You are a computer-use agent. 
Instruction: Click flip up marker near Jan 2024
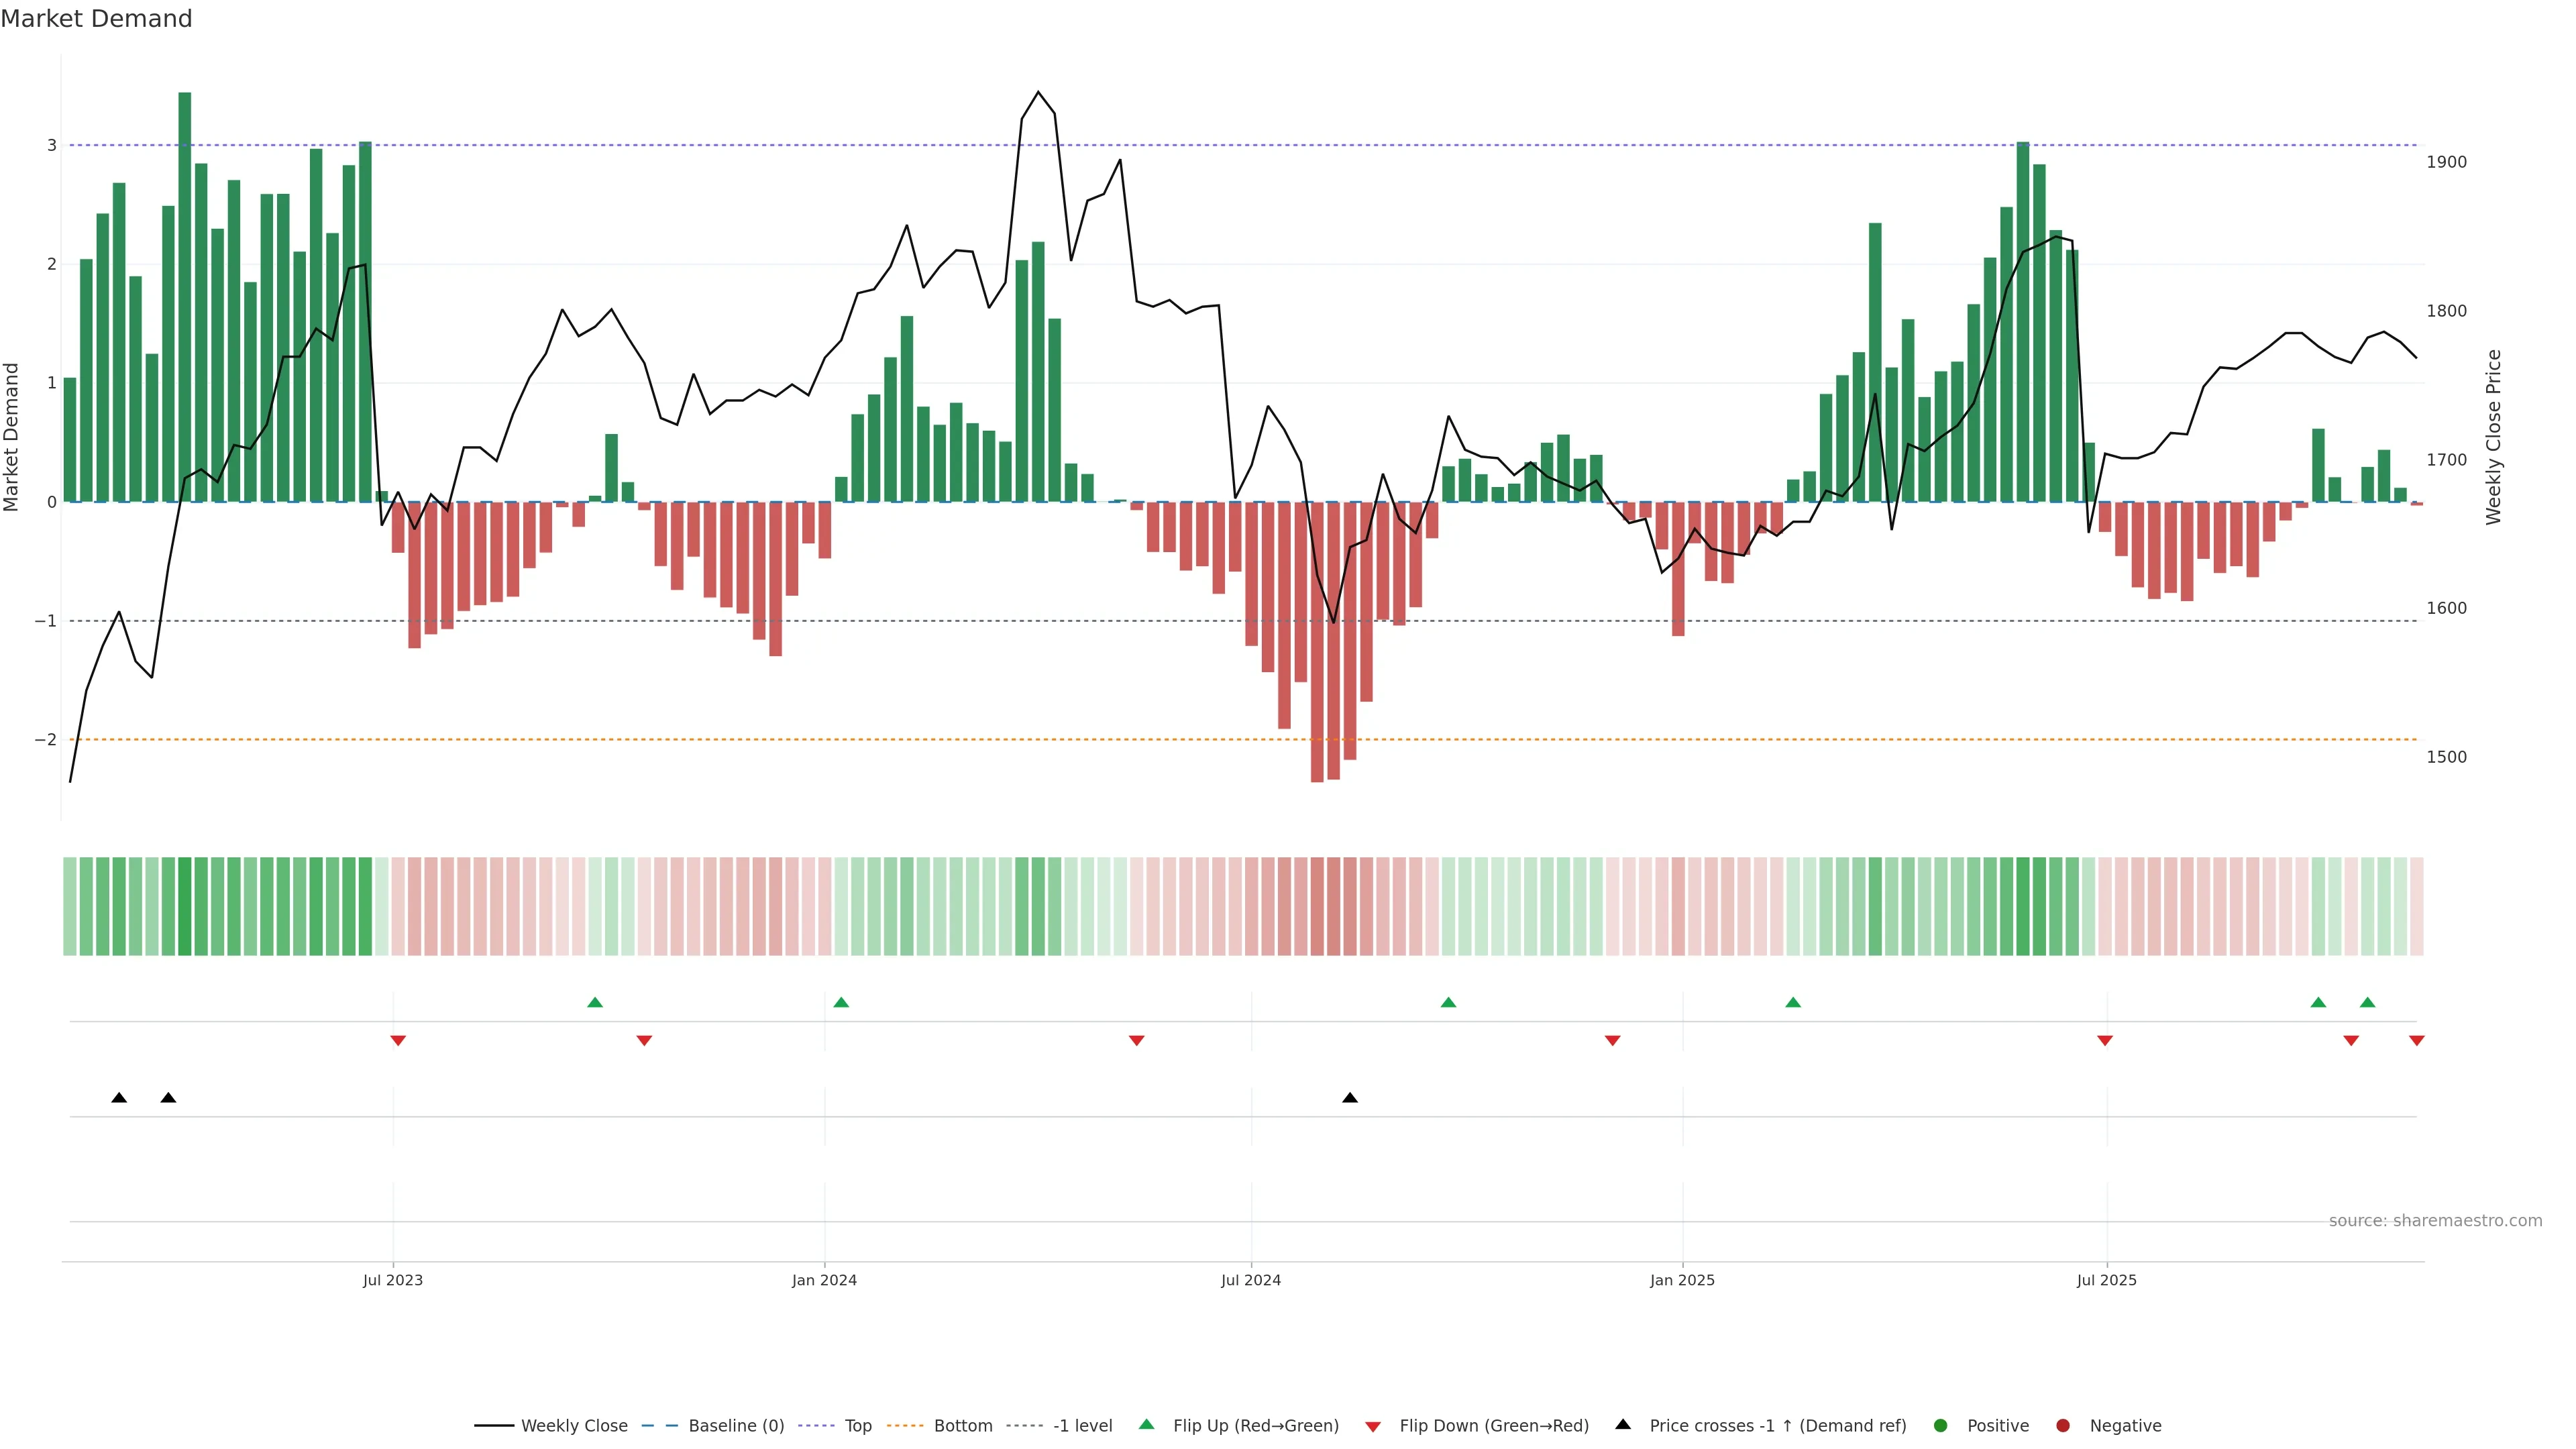(841, 1003)
